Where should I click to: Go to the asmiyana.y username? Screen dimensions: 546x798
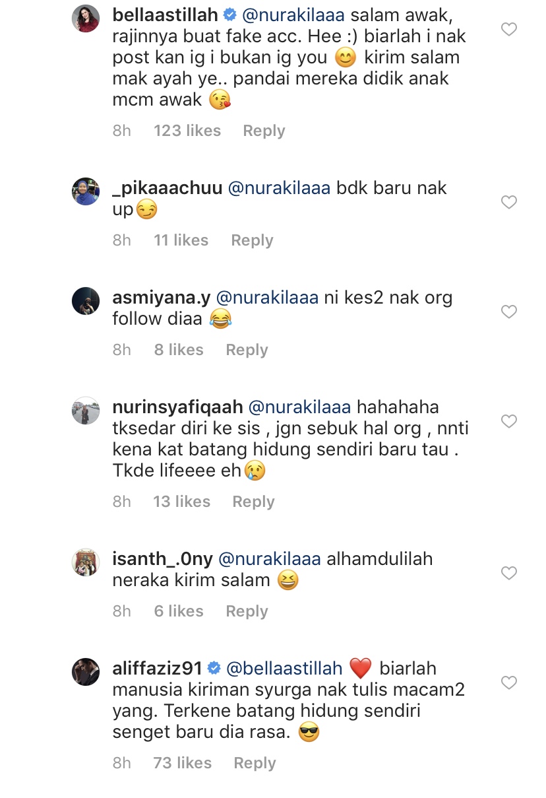[162, 297]
